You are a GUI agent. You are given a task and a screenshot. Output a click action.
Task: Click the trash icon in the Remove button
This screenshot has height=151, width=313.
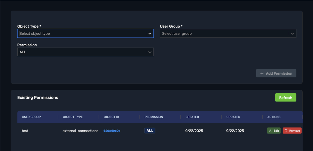point(286,131)
